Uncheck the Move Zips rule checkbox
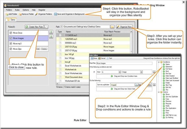Viewport: 187px width, 129px height. click(11, 49)
